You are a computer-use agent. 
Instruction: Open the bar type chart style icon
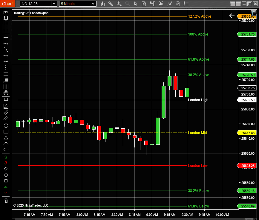pos(102,4)
